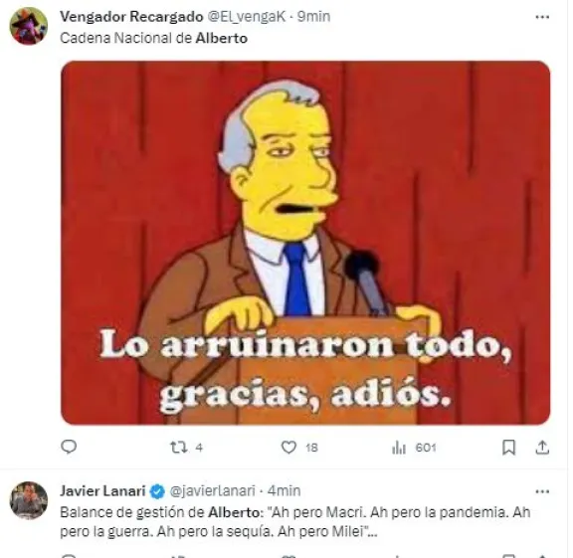Enlarge the Simpsons podium meme image

click(305, 243)
